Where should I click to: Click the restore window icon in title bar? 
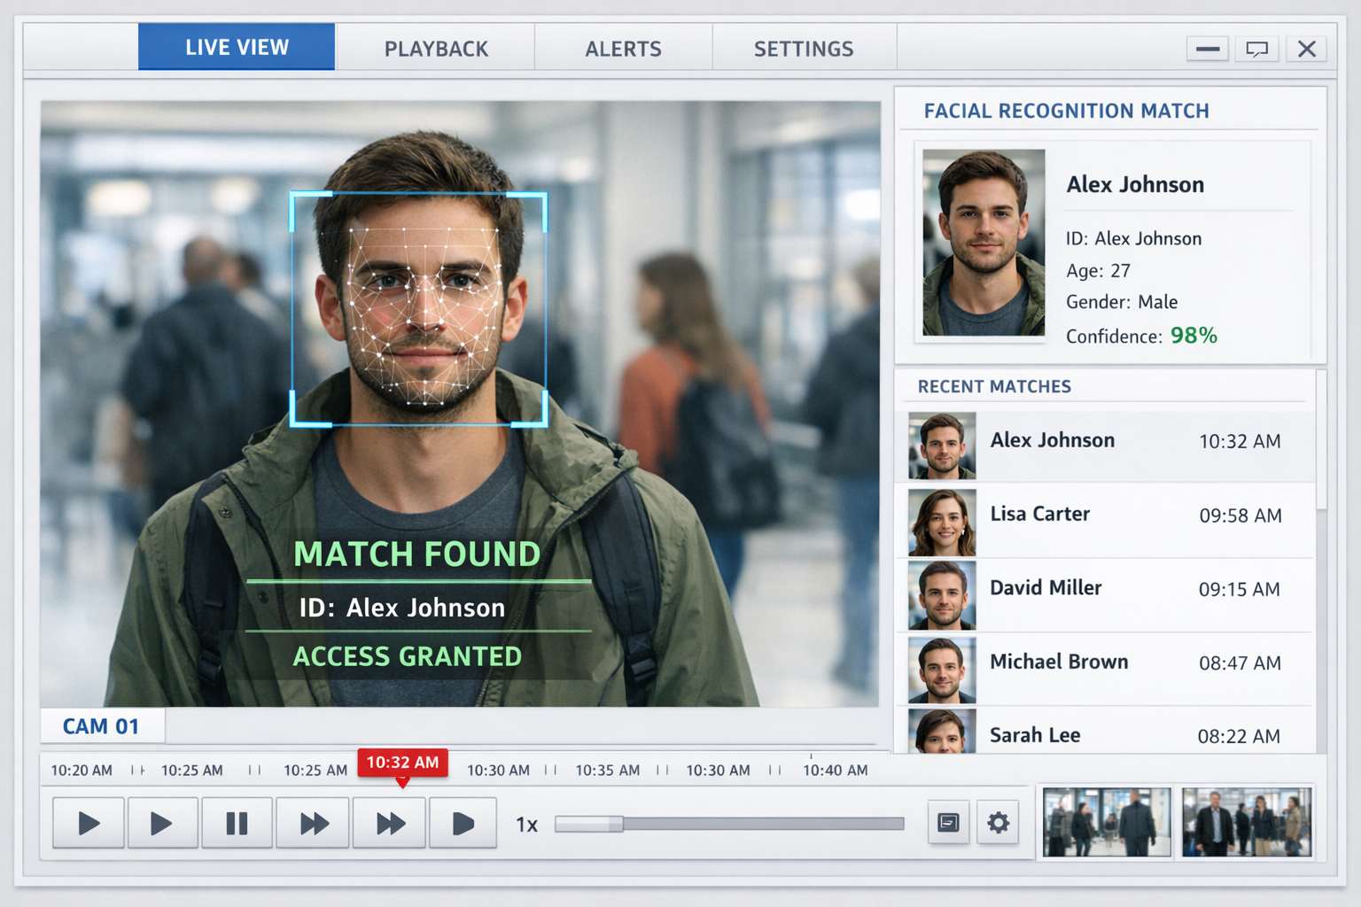(1256, 49)
